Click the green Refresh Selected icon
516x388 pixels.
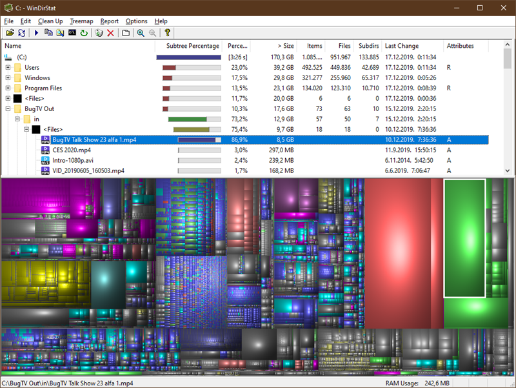pyautogui.click(x=84, y=33)
